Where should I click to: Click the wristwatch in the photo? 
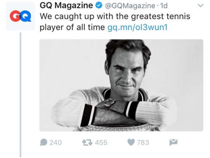(x=109, y=103)
